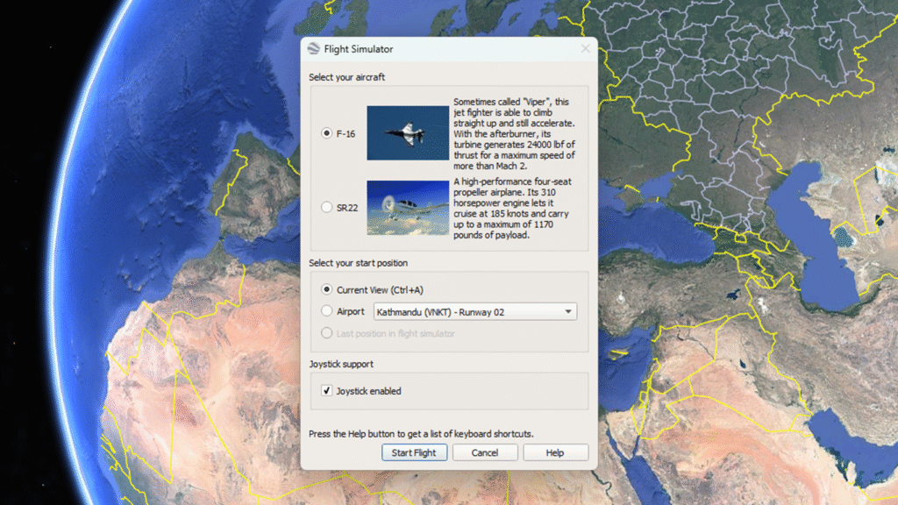Click the F-16 jet fighter thumbnail
Image resolution: width=898 pixels, height=505 pixels.
coord(407,133)
